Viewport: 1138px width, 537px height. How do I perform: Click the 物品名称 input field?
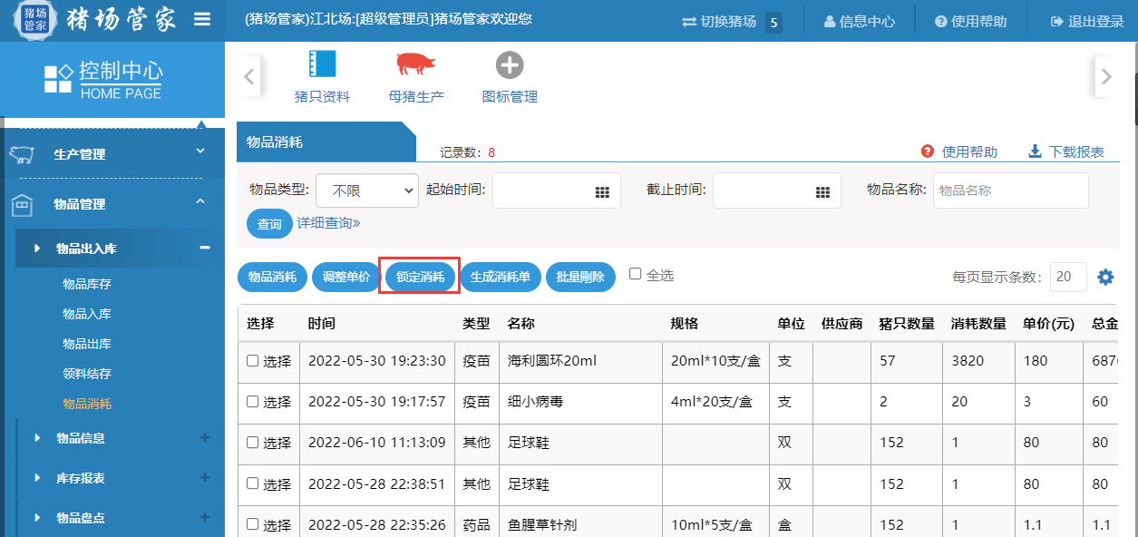[x=1010, y=190]
